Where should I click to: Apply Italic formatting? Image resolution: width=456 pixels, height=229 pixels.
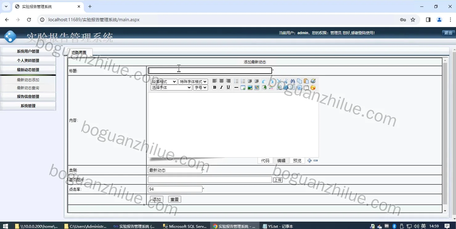click(x=222, y=87)
